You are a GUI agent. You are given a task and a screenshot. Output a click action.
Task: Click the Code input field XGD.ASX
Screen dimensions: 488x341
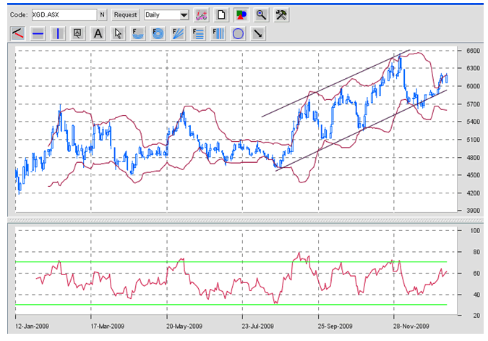tap(64, 14)
